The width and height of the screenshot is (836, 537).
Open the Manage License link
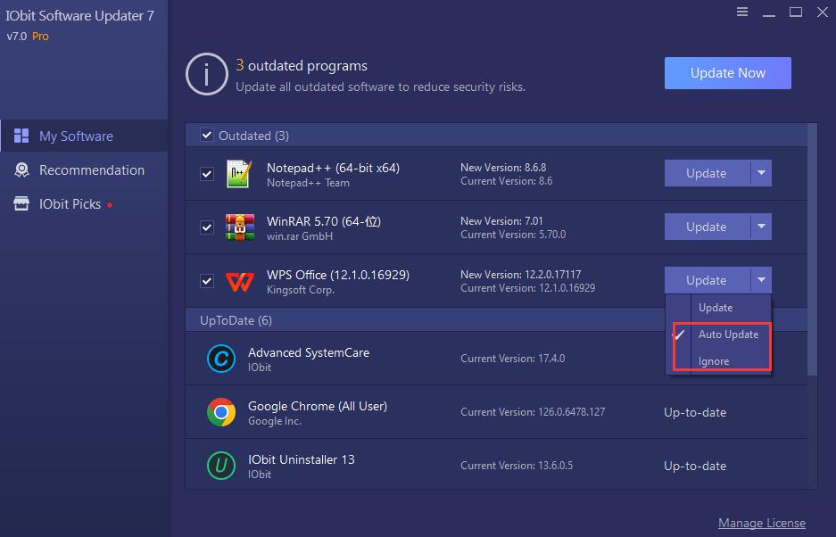point(762,523)
